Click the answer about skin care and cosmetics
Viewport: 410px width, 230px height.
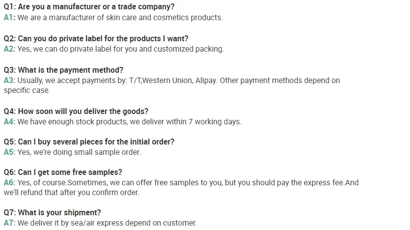(x=120, y=18)
